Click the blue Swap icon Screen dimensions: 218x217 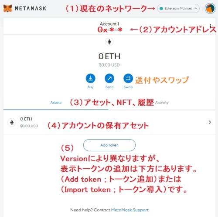pos(128,78)
